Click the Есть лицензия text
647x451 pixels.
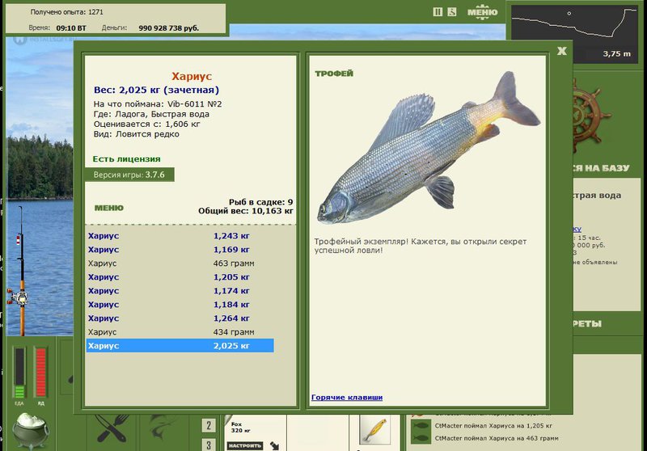(126, 159)
